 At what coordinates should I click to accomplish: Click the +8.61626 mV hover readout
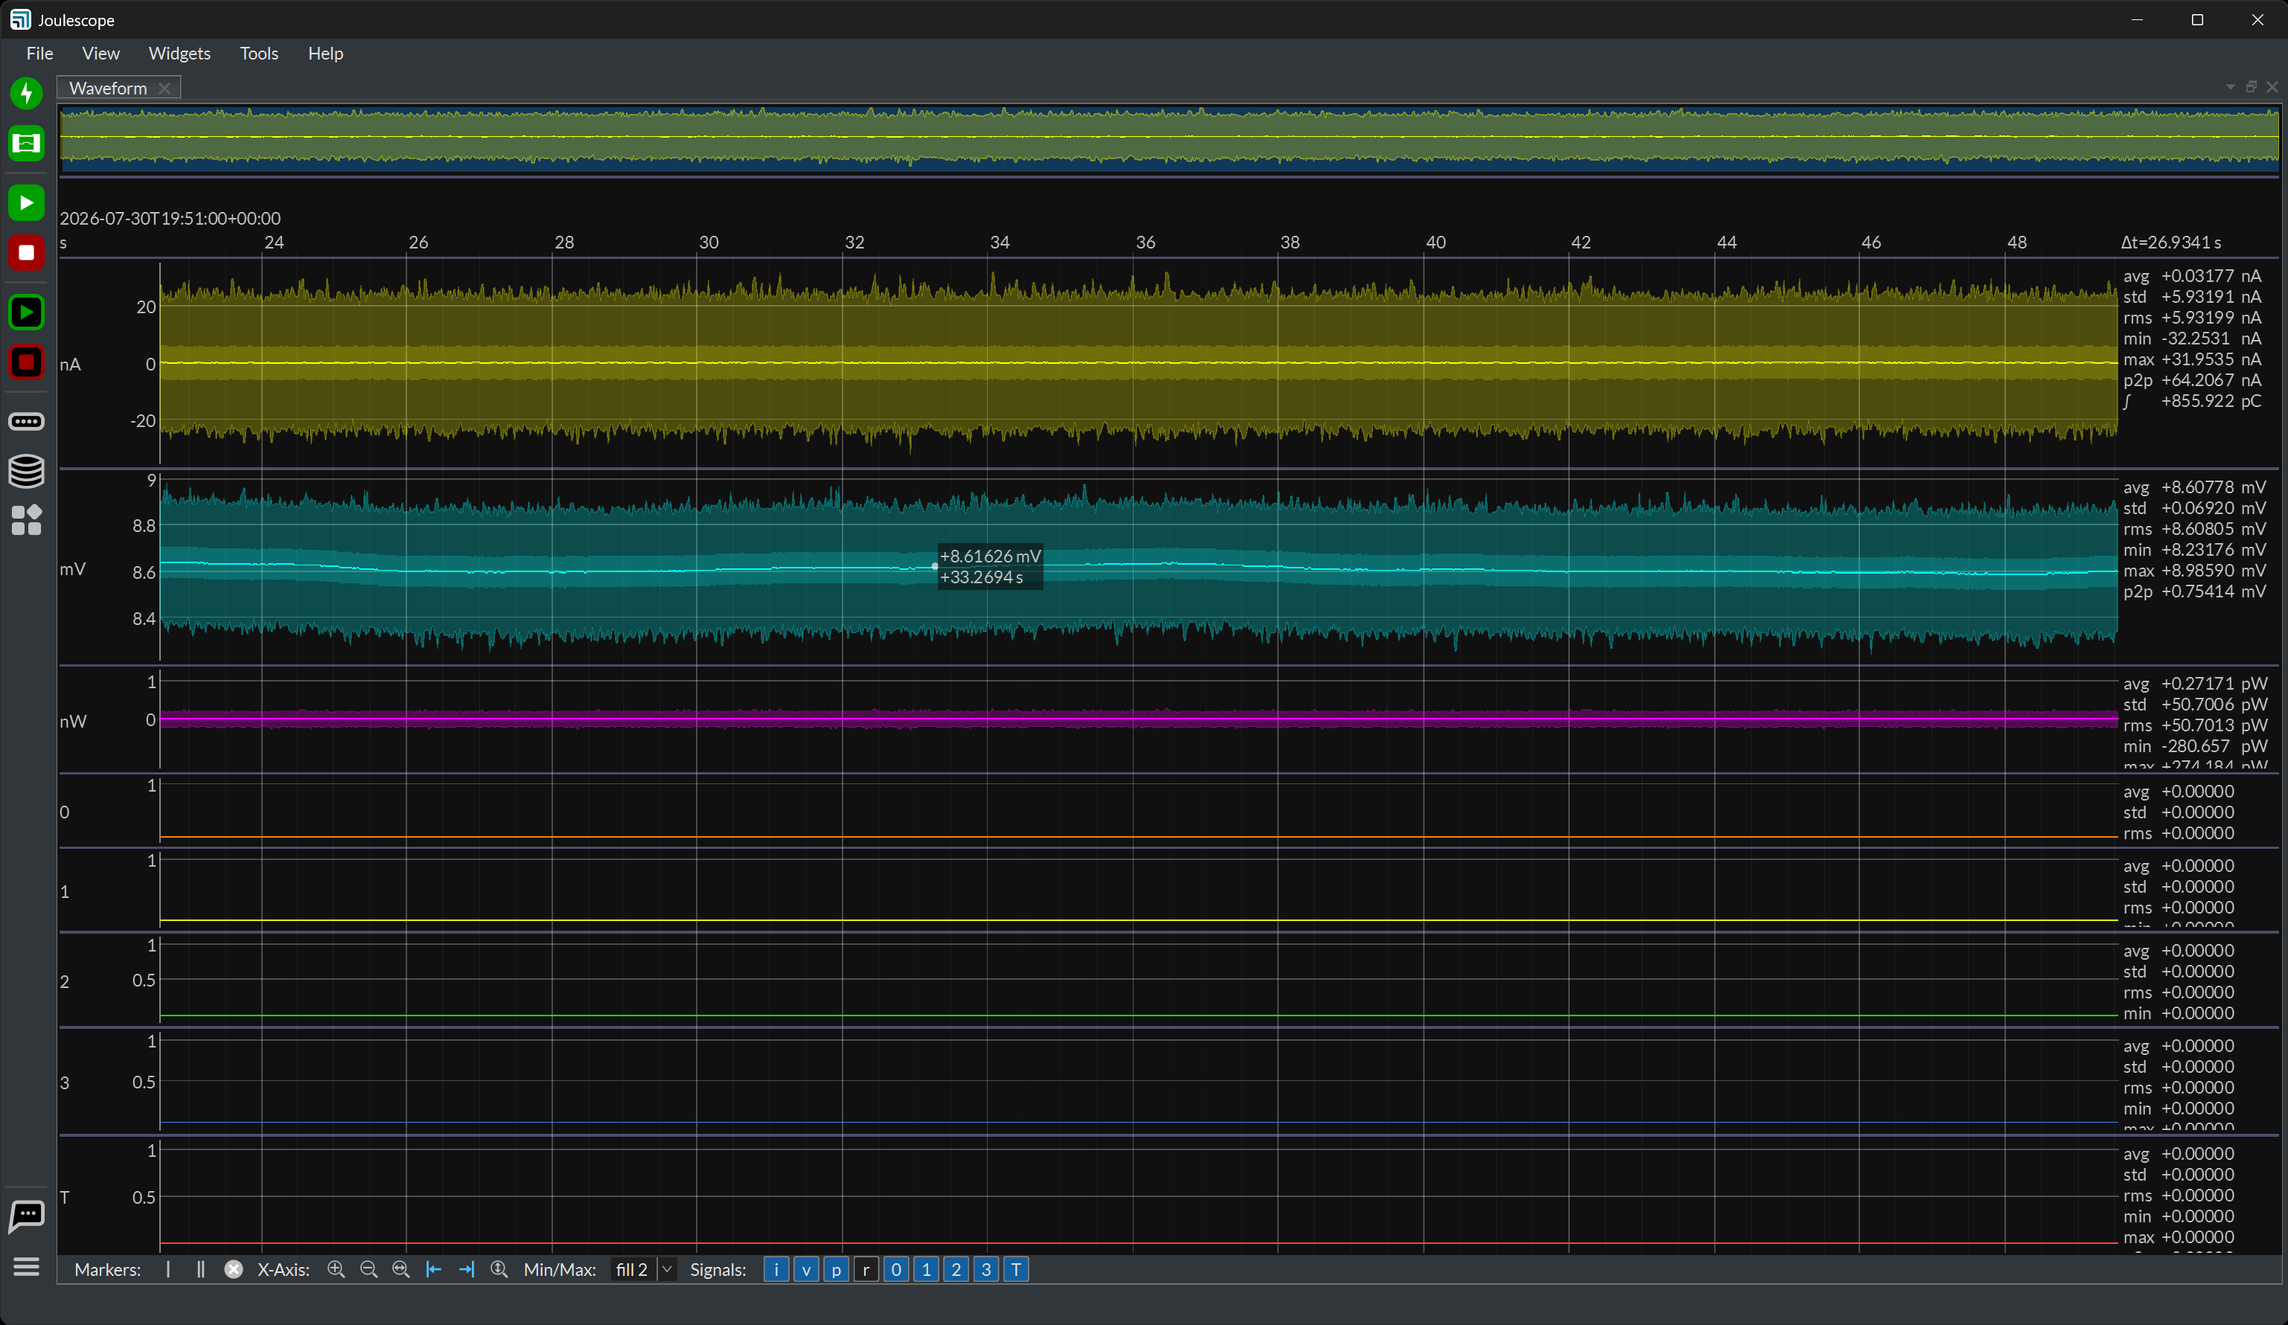[990, 556]
